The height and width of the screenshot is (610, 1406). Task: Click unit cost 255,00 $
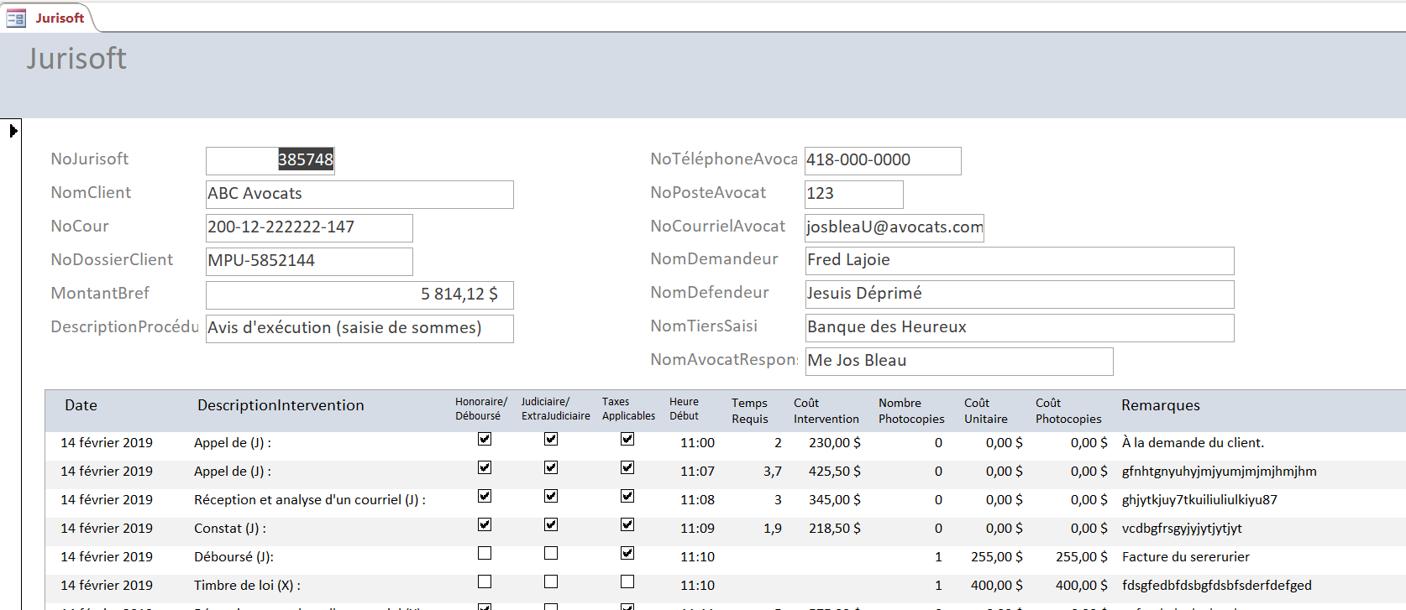point(997,557)
